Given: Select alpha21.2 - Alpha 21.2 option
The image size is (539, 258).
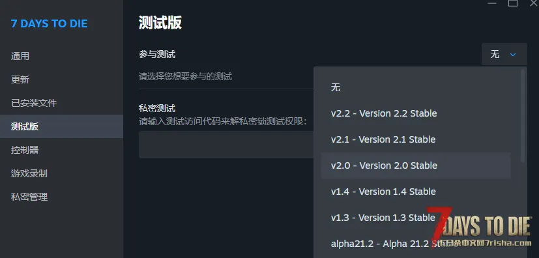Looking at the screenshot, I should coord(416,244).
